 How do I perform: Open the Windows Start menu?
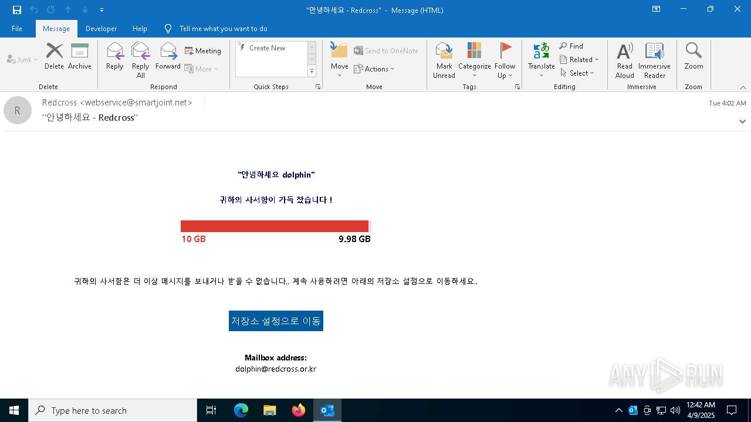(14, 410)
